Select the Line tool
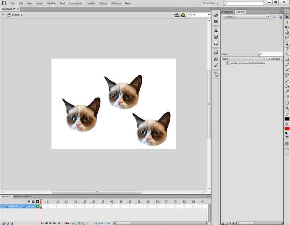290x225 pixels. click(x=287, y=54)
